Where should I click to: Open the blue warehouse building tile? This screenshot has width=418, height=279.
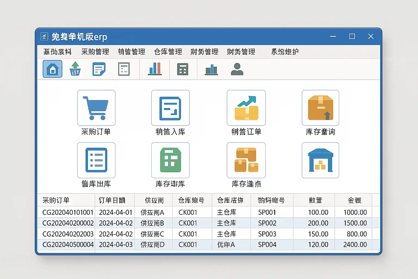click(x=320, y=160)
